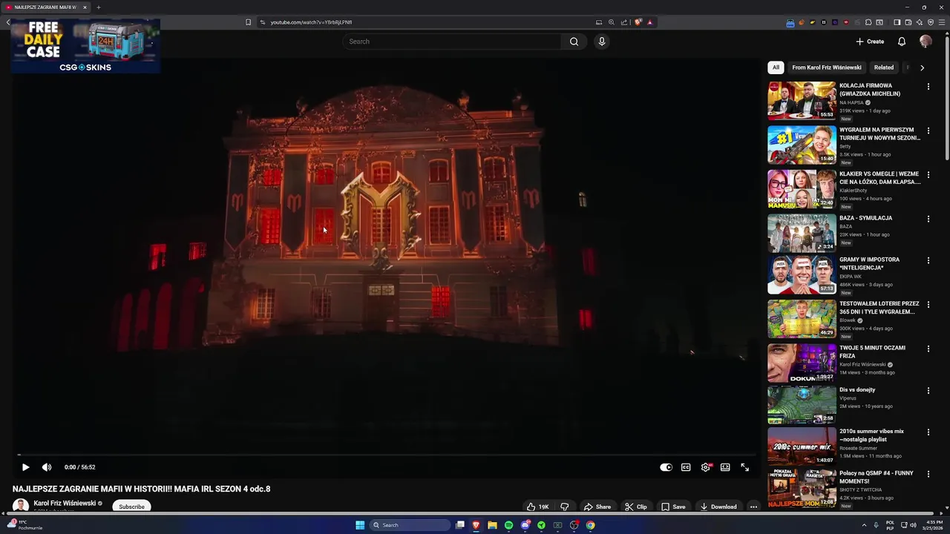Open options for Dis vs donejty video
This screenshot has height=534, width=950.
pos(928,391)
